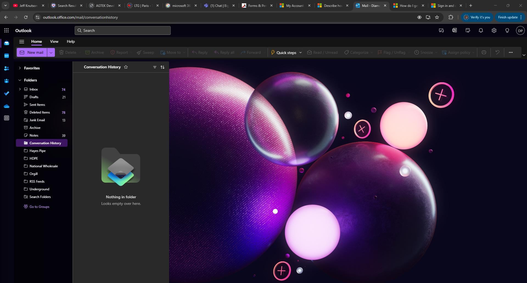Toggle the navigation pane hamburger button
The width and height of the screenshot is (527, 283).
coord(22,42)
